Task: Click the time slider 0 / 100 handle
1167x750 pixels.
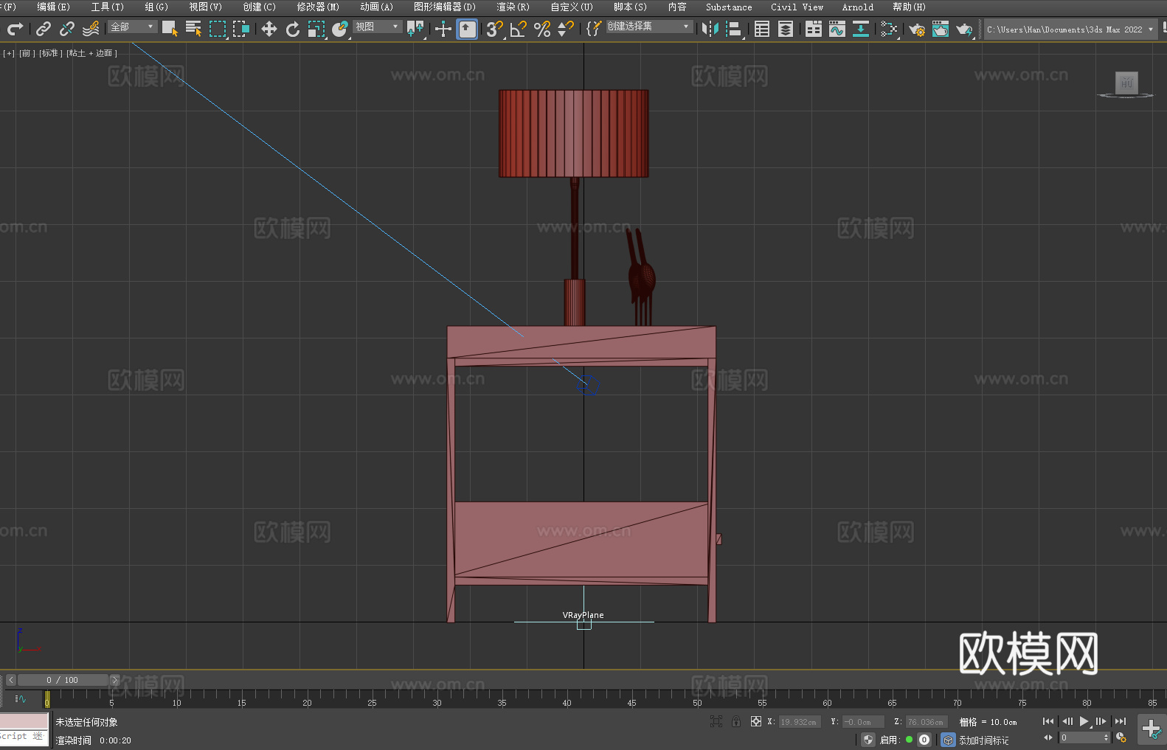Action: pos(63,680)
